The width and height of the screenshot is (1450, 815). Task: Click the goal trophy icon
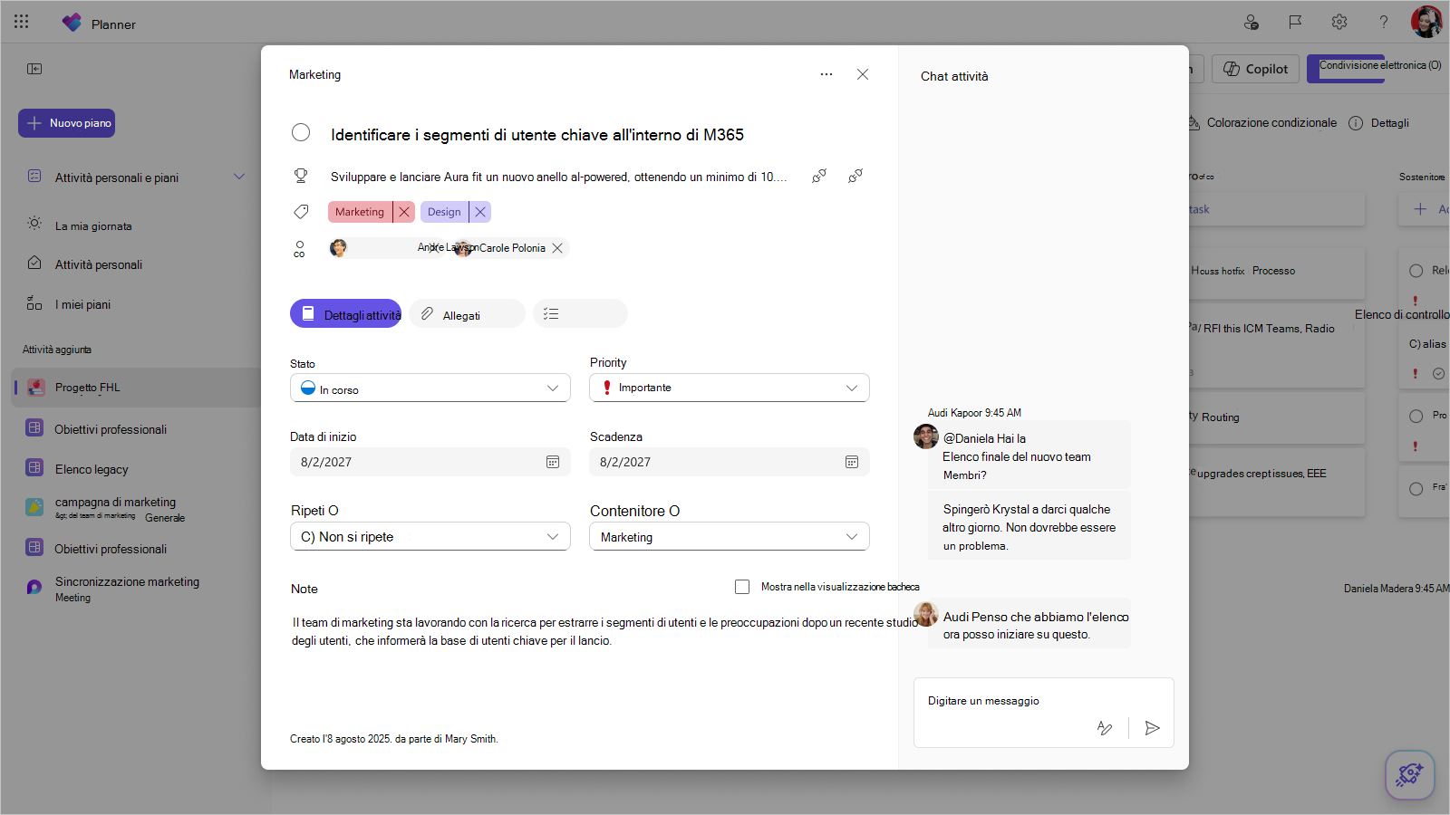301,176
